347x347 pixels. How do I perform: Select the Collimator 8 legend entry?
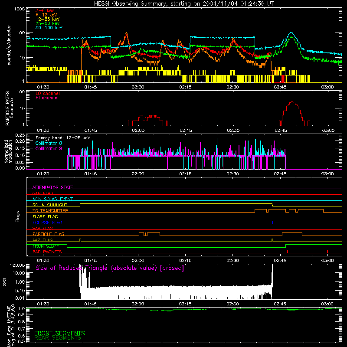[49, 143]
